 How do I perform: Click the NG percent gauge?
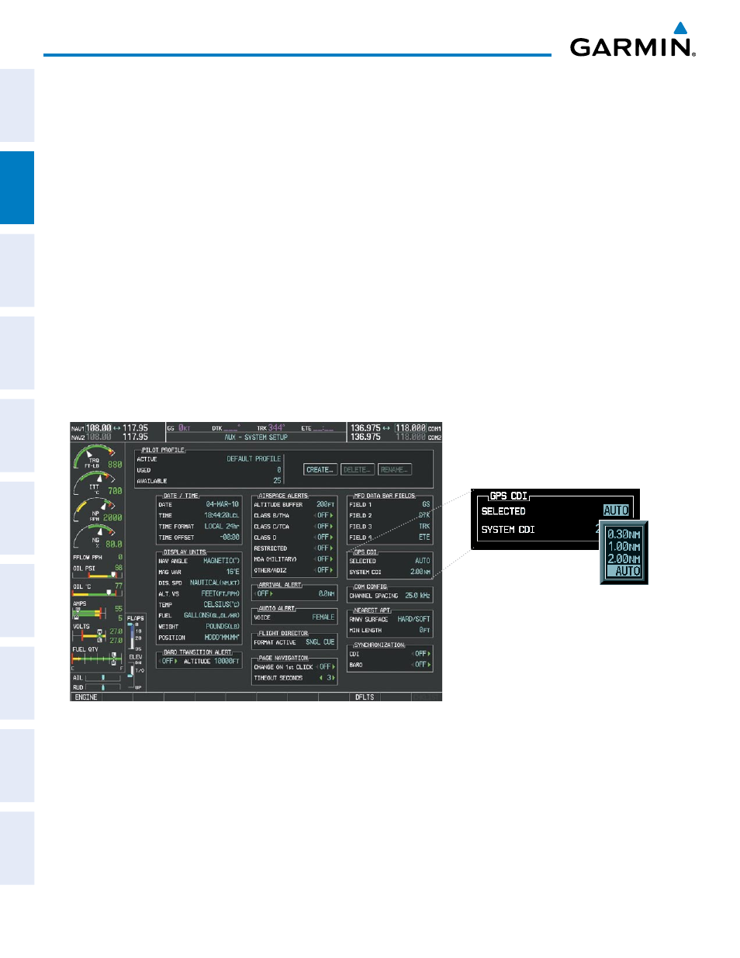point(98,538)
